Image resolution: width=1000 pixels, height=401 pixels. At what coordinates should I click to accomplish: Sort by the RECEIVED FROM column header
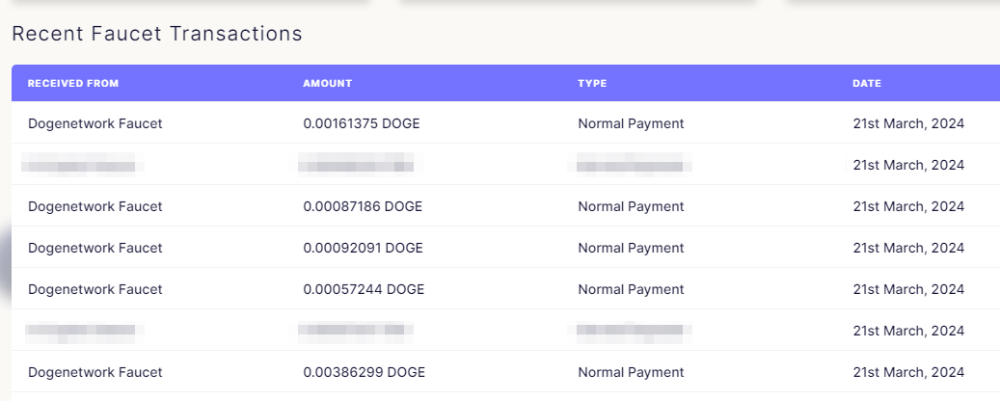point(73,84)
